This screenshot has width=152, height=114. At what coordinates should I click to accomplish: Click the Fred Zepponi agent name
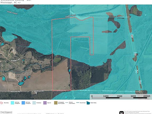(6, 112)
